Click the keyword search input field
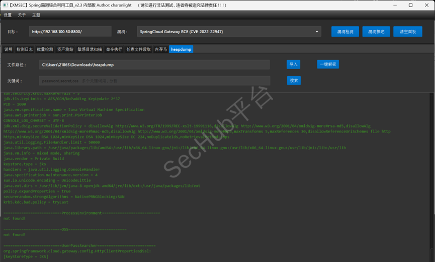Screen dimensions: 435x262 pos(154,81)
